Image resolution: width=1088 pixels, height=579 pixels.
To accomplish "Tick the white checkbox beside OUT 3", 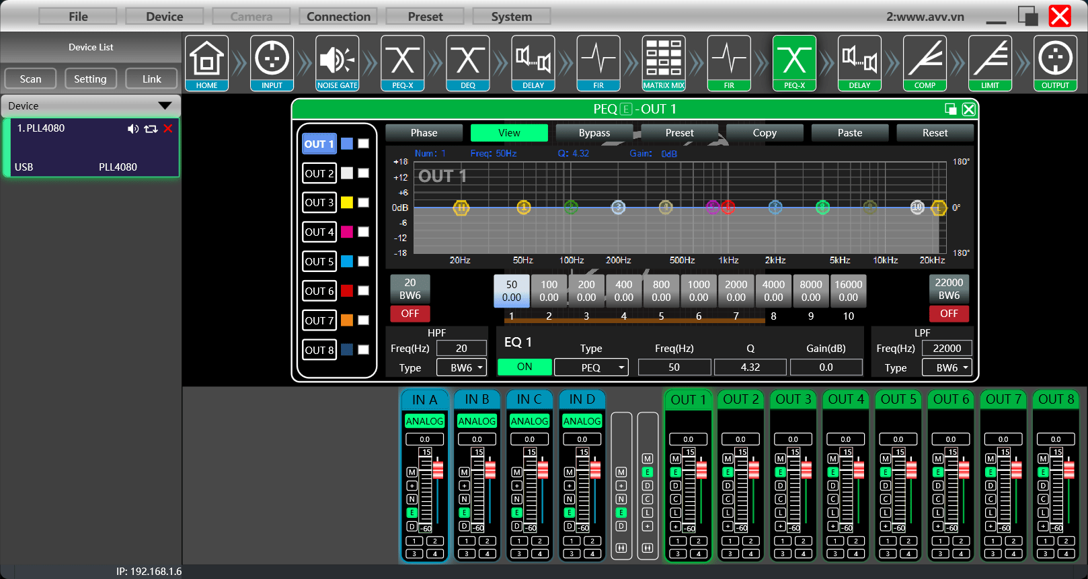I will (x=363, y=203).
